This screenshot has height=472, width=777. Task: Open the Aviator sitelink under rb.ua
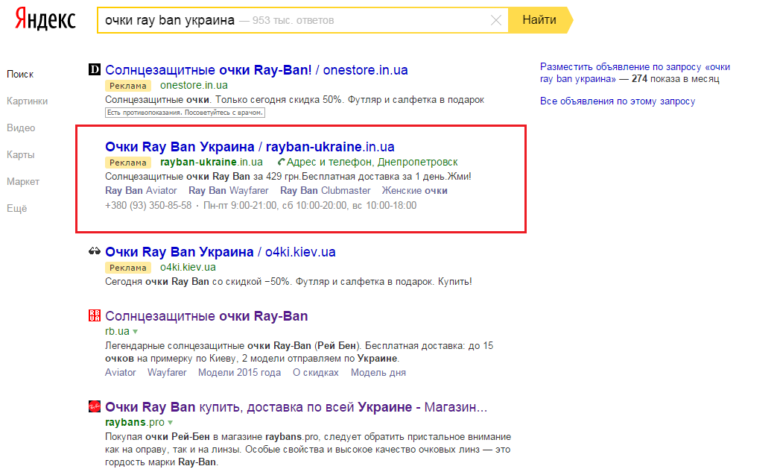pos(121,373)
